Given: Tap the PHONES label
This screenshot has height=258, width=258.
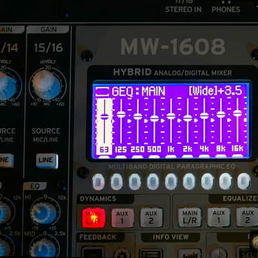Looking at the screenshot, I should [226, 9].
